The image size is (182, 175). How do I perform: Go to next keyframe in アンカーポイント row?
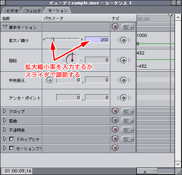point(130,98)
